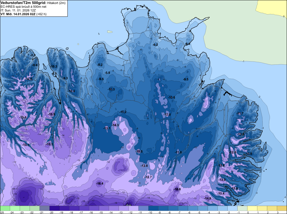Click the -15.5 spot value

pyautogui.click(x=139, y=151)
